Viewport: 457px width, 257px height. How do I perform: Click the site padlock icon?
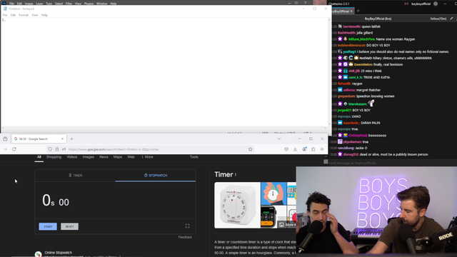[x=57, y=149]
